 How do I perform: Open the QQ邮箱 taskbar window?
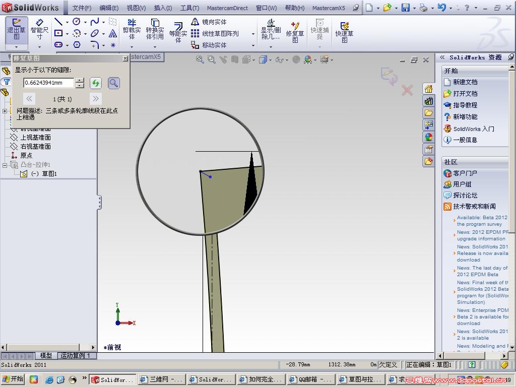[311, 379]
